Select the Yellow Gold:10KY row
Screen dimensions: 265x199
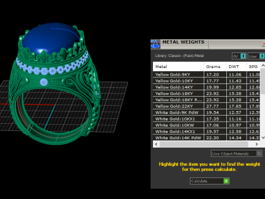(x=206, y=81)
